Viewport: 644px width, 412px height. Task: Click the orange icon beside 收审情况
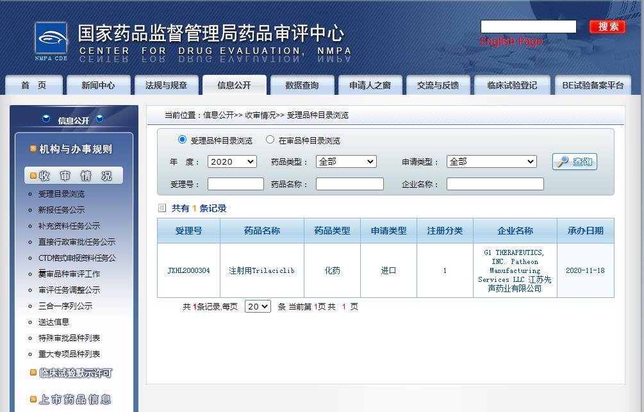(33, 176)
